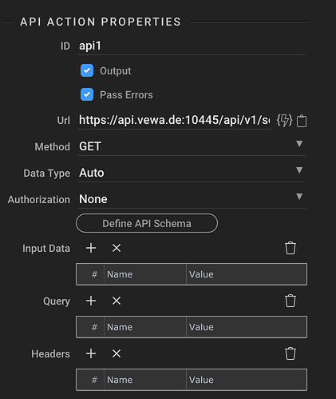The width and height of the screenshot is (336, 399).
Task: Expand the Data Type dropdown
Action: click(192, 173)
